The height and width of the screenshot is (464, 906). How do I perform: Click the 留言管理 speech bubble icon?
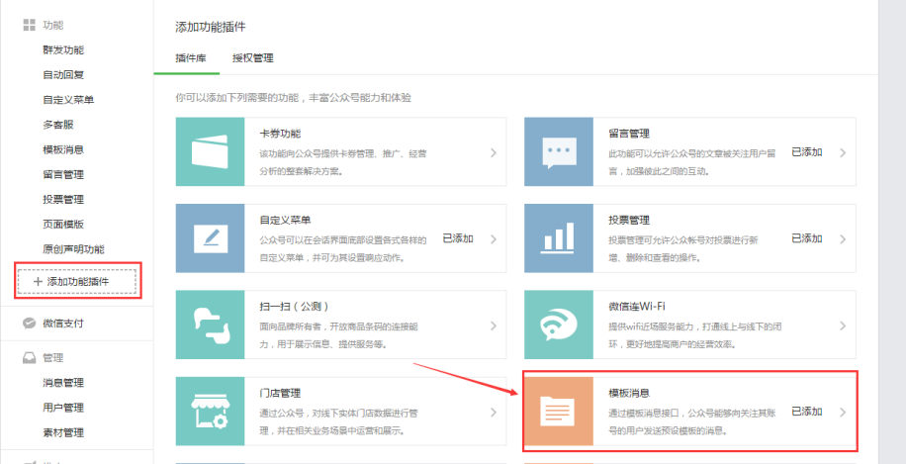click(x=558, y=152)
